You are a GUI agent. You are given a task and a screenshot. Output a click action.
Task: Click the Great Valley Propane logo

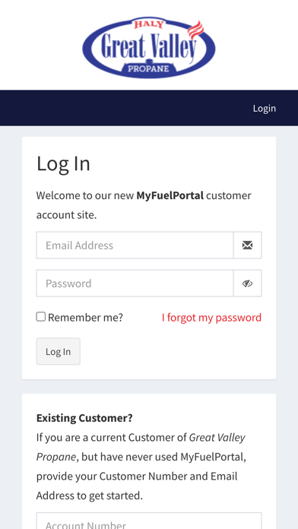tap(149, 47)
